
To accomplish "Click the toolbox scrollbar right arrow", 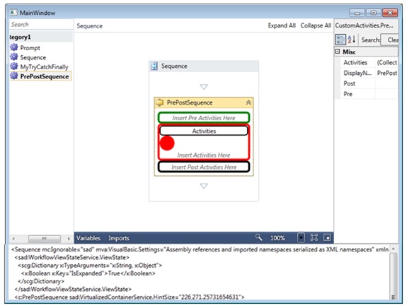I will [x=69, y=239].
